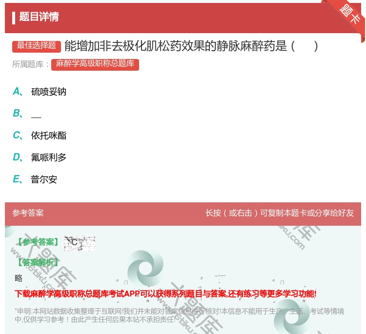Click the 最佳选择题 question type tag
This screenshot has height=334, width=366.
click(37, 46)
